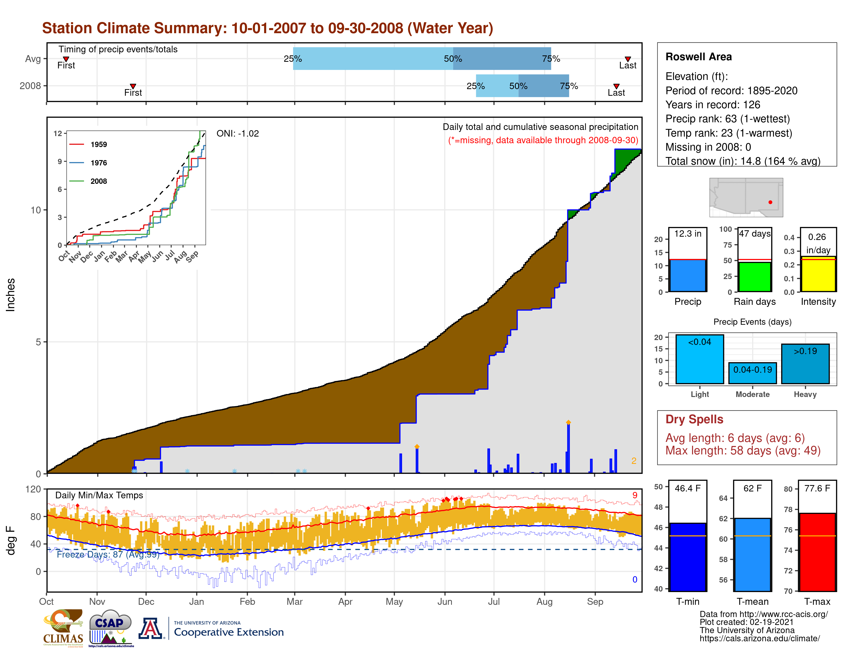Click the Oct label on bottom axis
The width and height of the screenshot is (843, 651).
[46, 602]
